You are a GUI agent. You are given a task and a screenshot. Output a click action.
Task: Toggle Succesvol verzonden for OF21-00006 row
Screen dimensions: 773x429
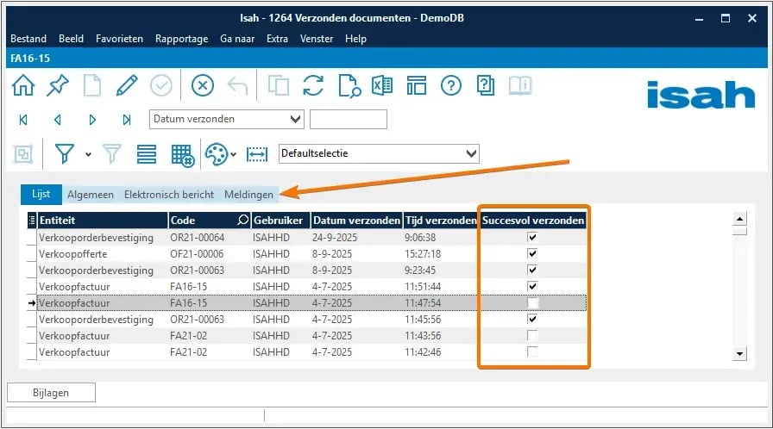[x=532, y=253]
